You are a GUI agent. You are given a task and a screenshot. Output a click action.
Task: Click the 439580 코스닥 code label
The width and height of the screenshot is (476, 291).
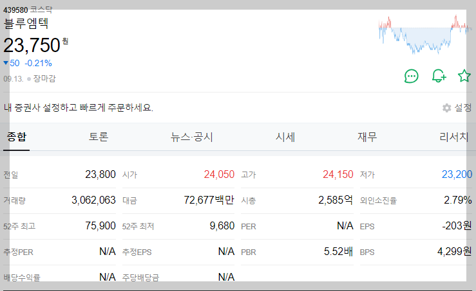point(28,10)
